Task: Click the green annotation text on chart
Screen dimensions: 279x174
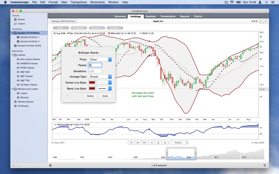Action: (143, 94)
